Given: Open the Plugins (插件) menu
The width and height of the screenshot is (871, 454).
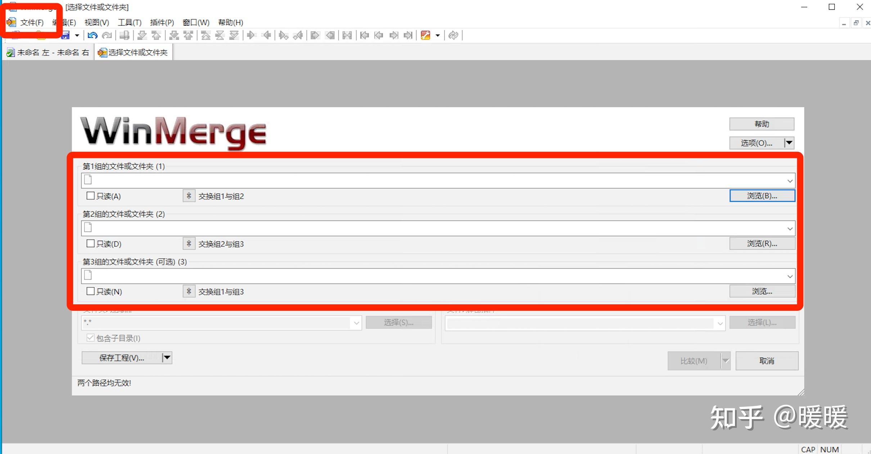Looking at the screenshot, I should [x=162, y=23].
